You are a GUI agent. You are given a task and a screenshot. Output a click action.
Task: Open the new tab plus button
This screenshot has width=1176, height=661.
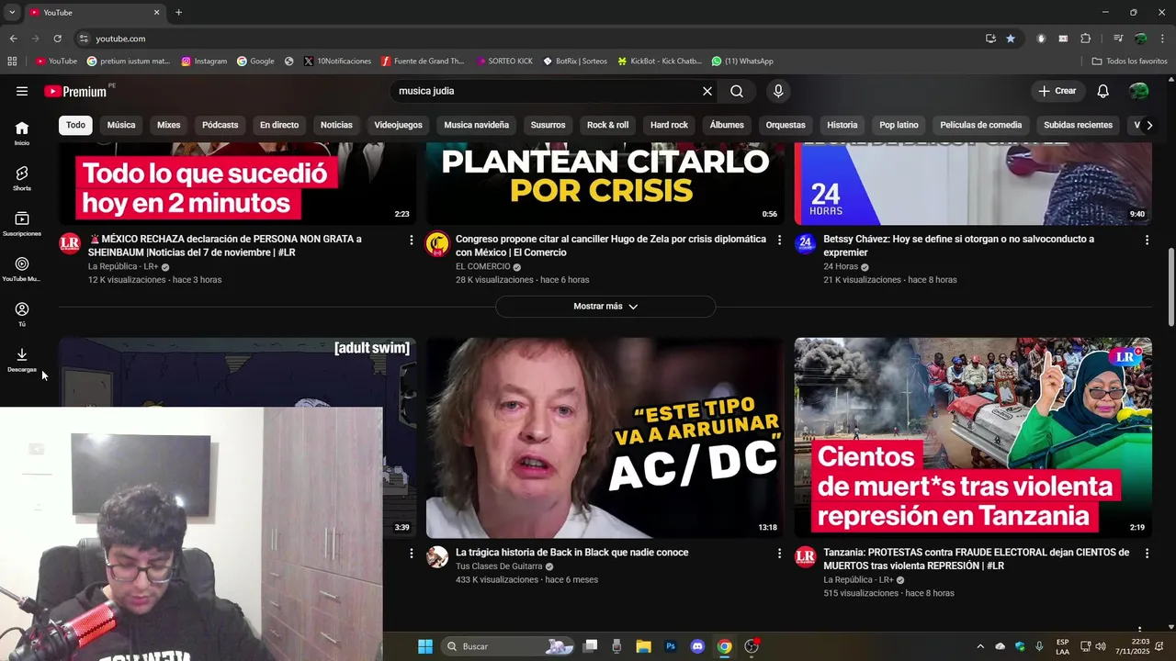pyautogui.click(x=178, y=12)
